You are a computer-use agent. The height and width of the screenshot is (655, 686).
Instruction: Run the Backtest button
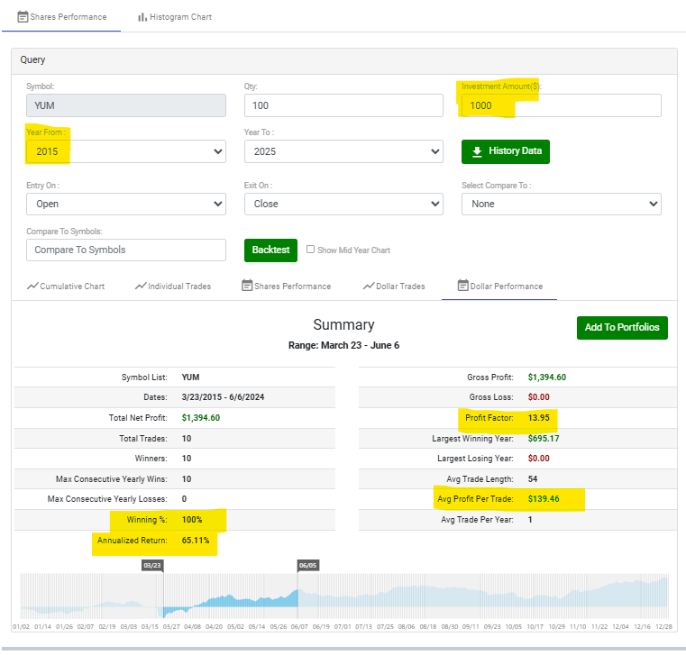tap(270, 250)
